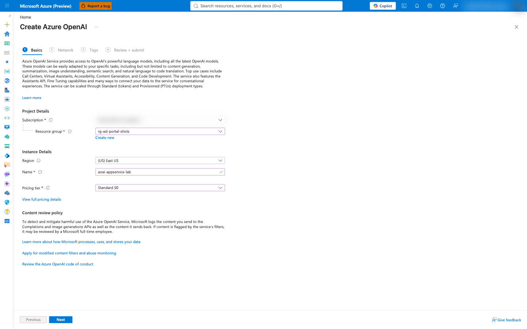Launch Cloud Shell from the top bar icon
The height and width of the screenshot is (329, 527).
tap(404, 6)
